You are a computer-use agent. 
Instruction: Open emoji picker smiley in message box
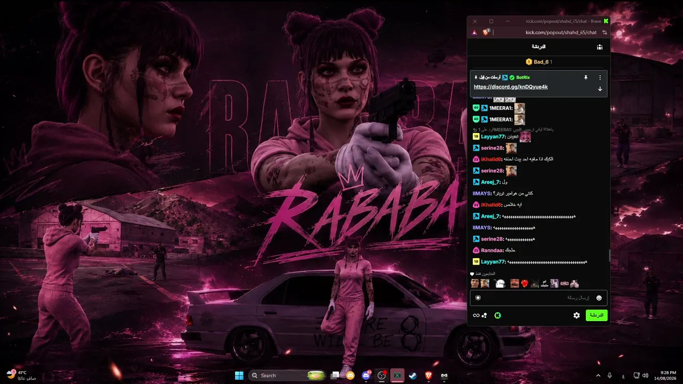click(x=599, y=298)
